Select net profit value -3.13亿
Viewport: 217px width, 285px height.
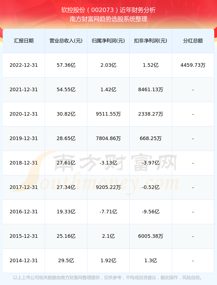pos(108,163)
